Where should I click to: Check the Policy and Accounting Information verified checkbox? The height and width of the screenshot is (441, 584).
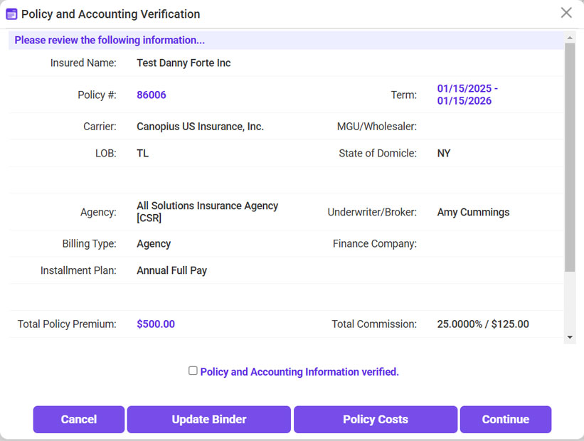(x=193, y=371)
